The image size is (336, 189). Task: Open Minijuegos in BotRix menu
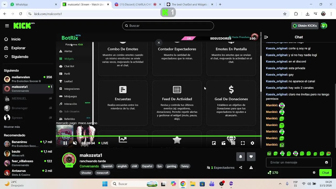(x=68, y=96)
